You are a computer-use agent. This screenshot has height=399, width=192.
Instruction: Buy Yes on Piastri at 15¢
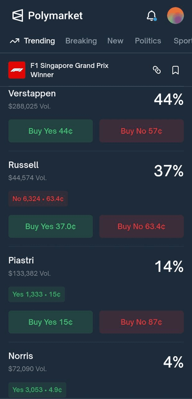(x=51, y=322)
